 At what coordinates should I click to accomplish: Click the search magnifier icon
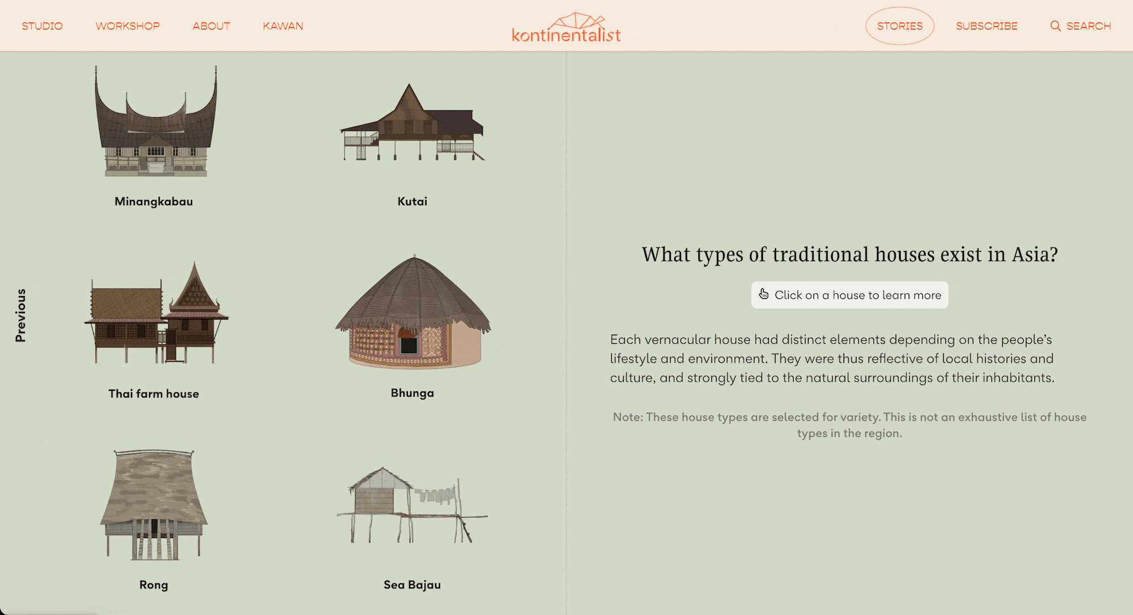(x=1055, y=25)
